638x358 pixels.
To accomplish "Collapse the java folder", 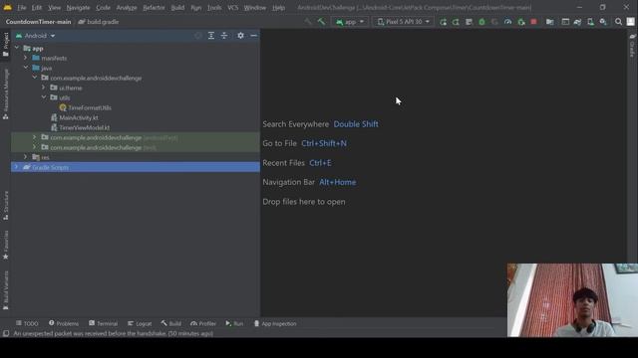I will pos(26,68).
